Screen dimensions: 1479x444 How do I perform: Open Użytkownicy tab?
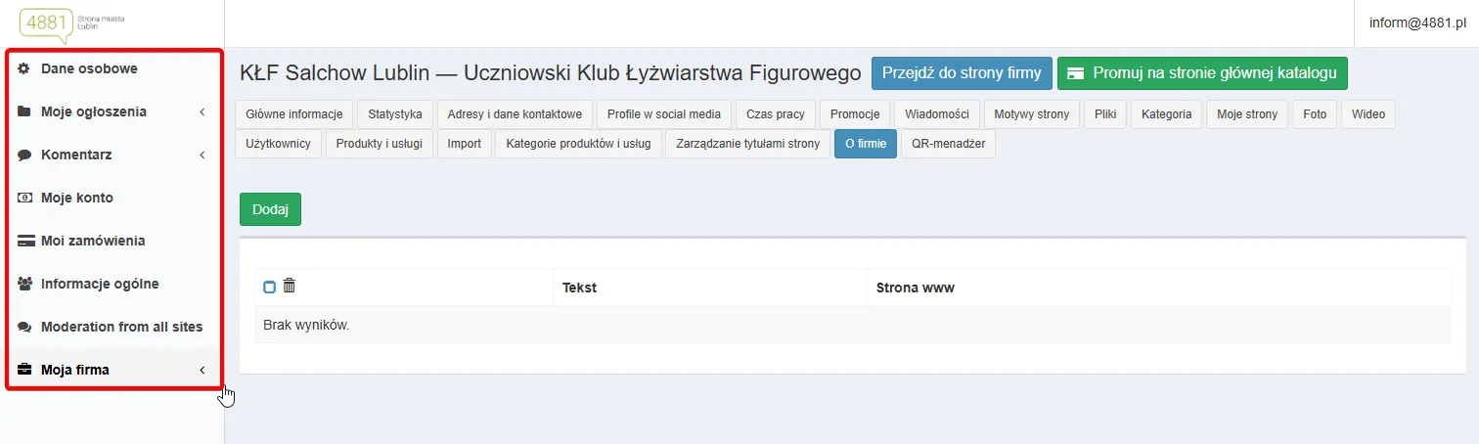point(278,144)
